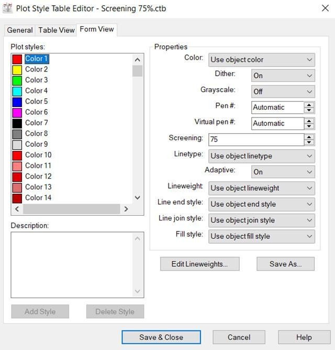Click the Save & Close button

tap(161, 337)
